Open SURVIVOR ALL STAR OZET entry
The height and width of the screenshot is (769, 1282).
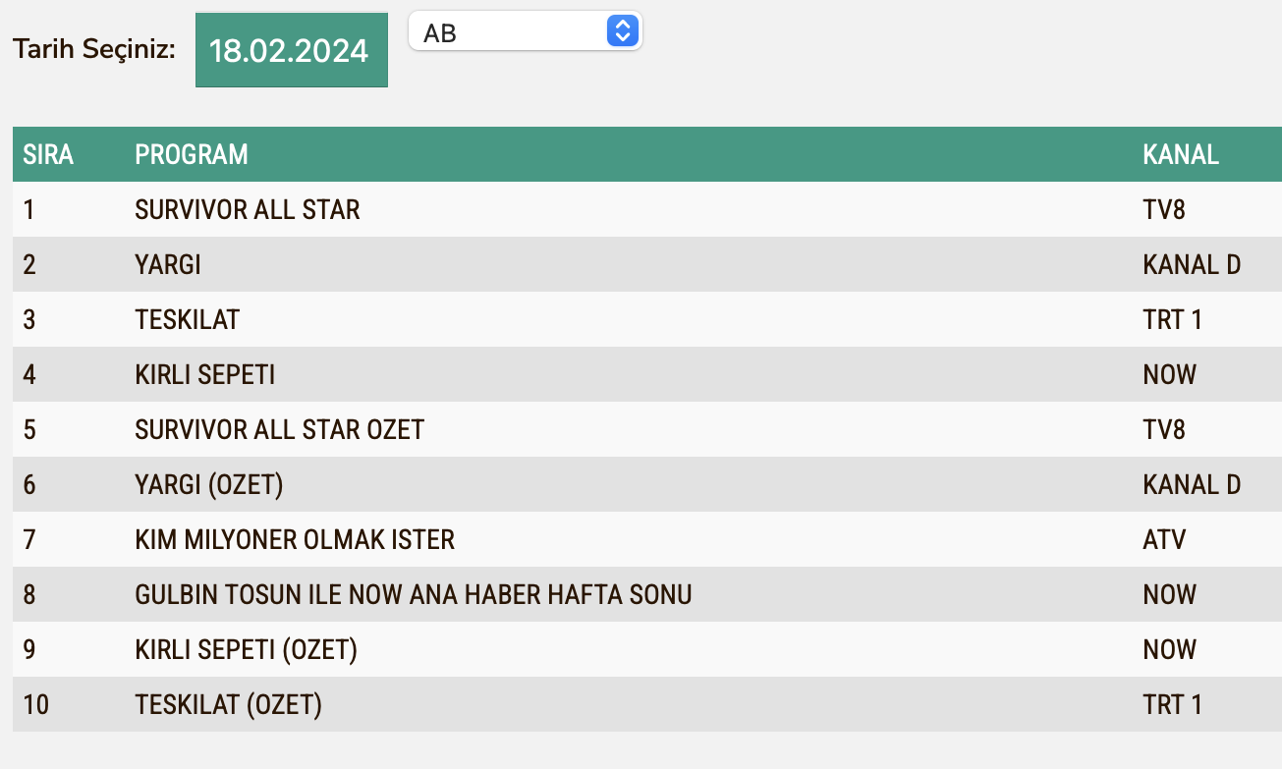(x=281, y=429)
